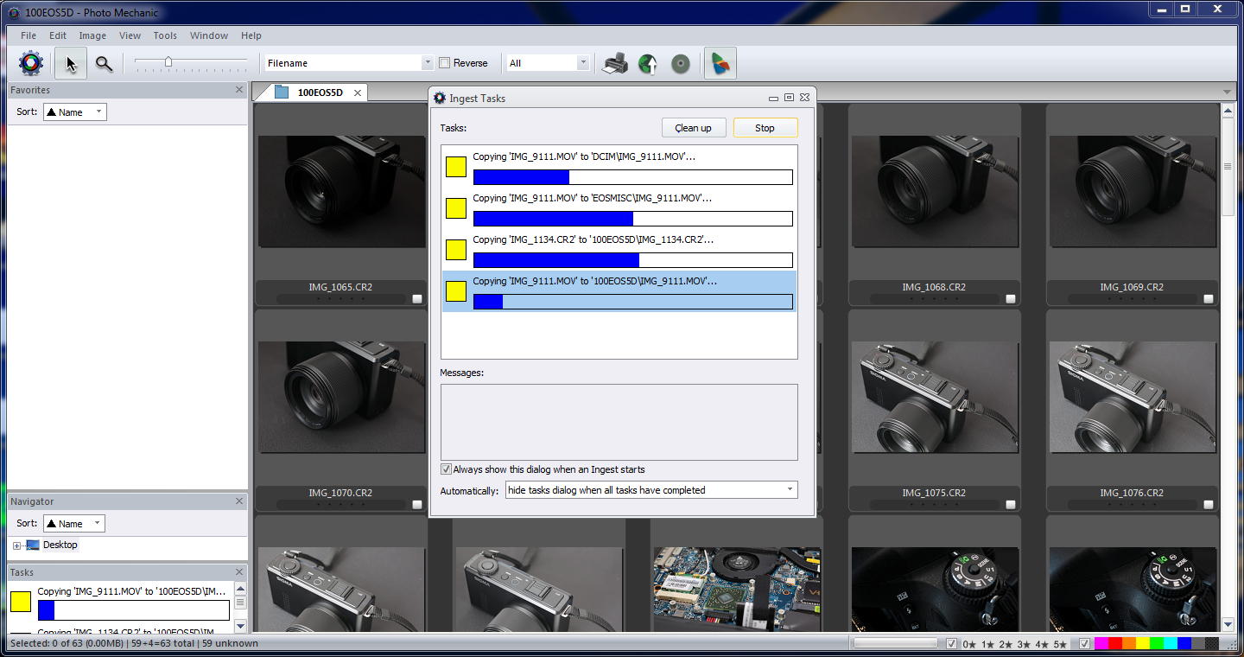The image size is (1244, 657).
Task: Open the Window menu
Action: pos(209,35)
